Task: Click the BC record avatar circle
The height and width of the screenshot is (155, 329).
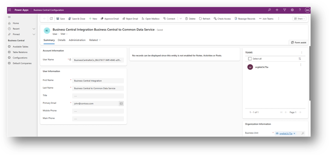Action: [x=47, y=31]
